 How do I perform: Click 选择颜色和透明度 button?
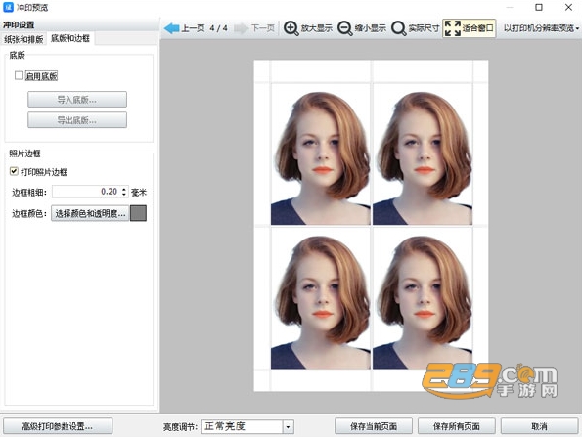[x=90, y=213]
